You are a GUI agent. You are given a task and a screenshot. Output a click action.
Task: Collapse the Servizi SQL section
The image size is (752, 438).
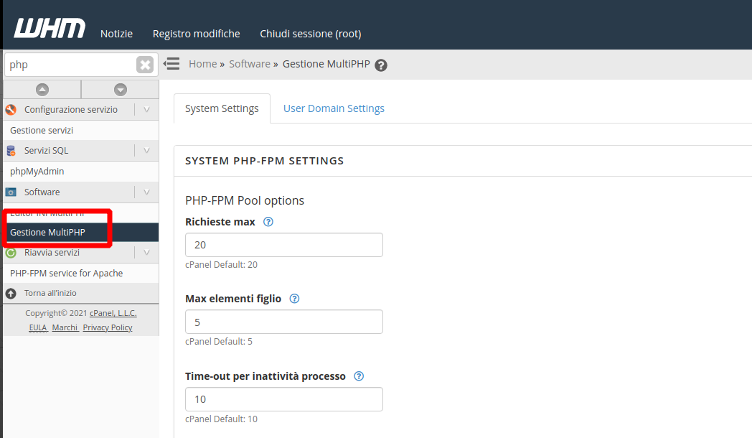tap(146, 151)
